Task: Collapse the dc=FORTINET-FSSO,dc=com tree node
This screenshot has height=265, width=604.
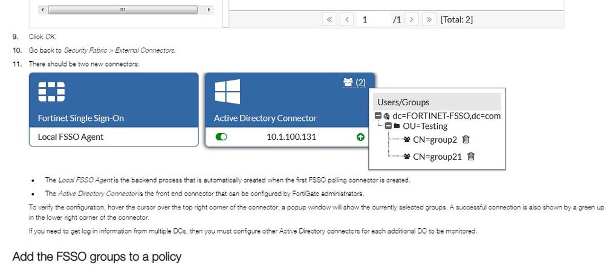Action: point(378,116)
